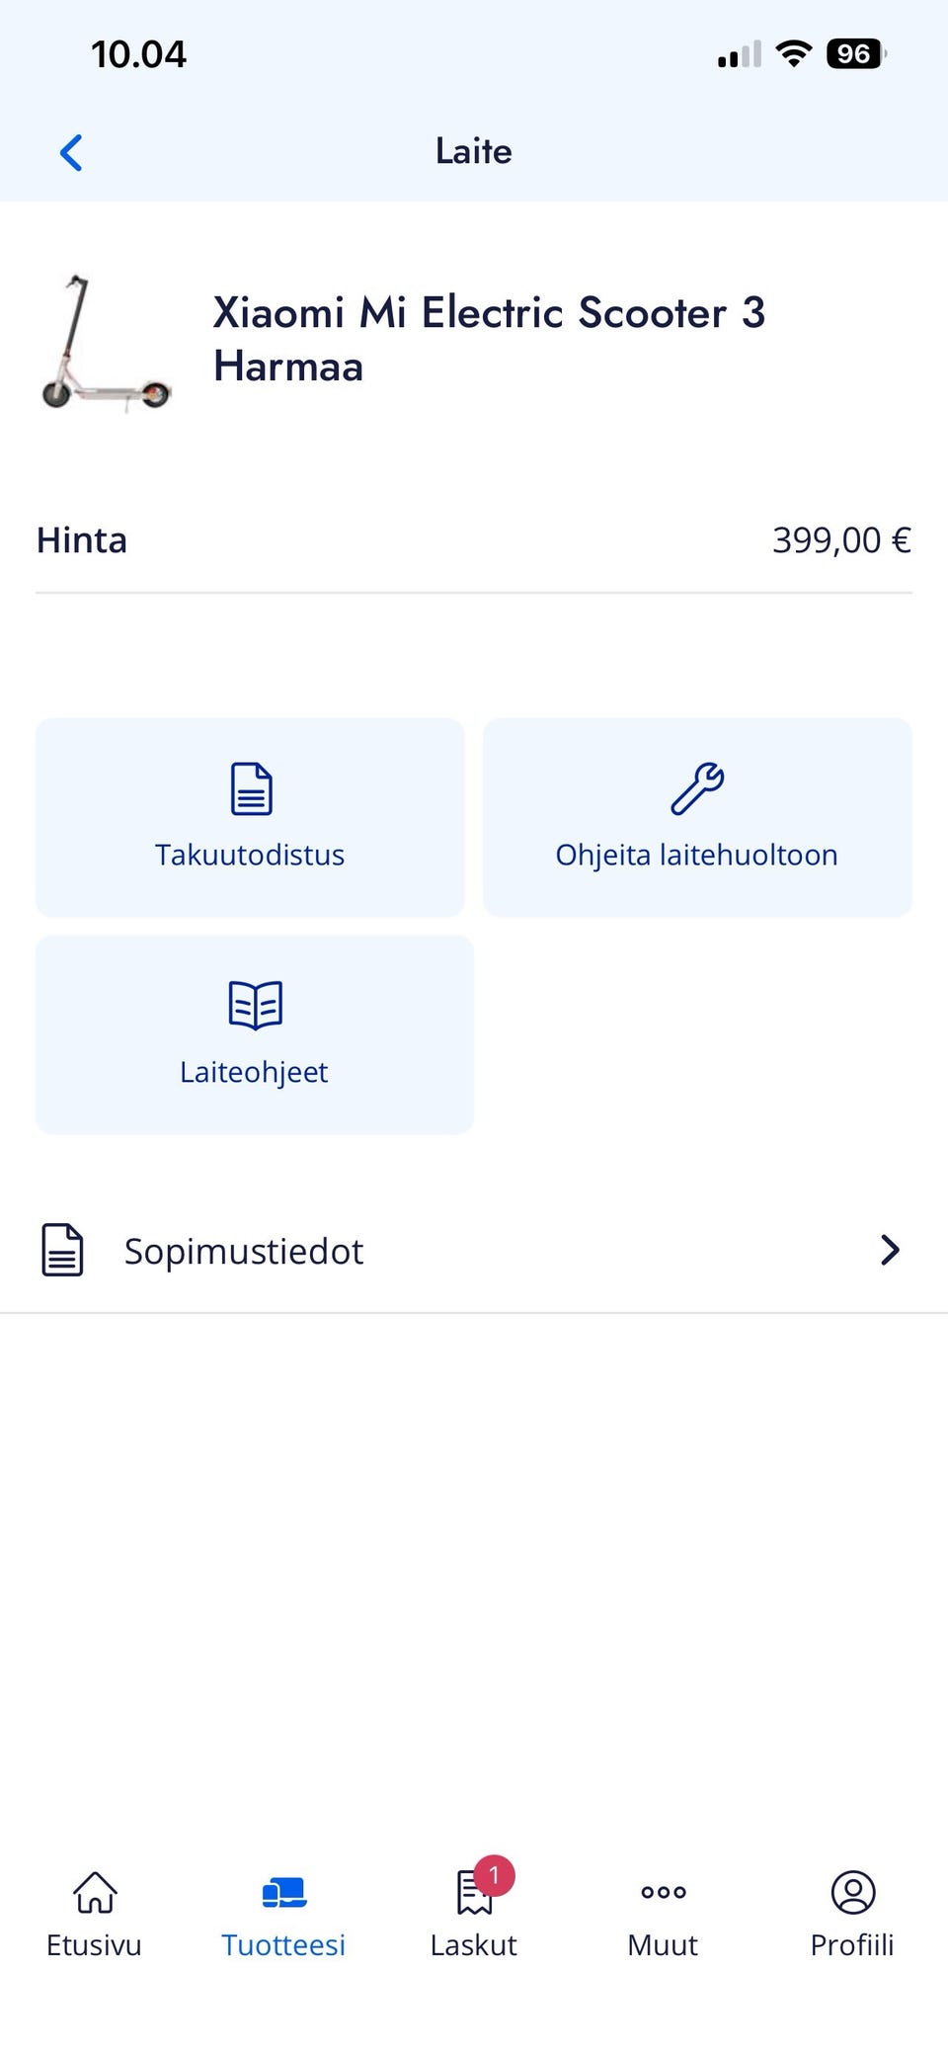The height and width of the screenshot is (2052, 948).
Task: Tap the Laskut receipt icon
Action: 473,1894
